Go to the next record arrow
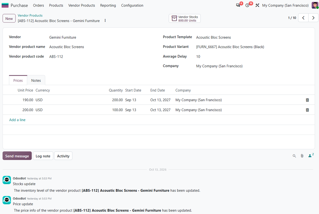Screen dimensions: 319x214 coord(313,18)
